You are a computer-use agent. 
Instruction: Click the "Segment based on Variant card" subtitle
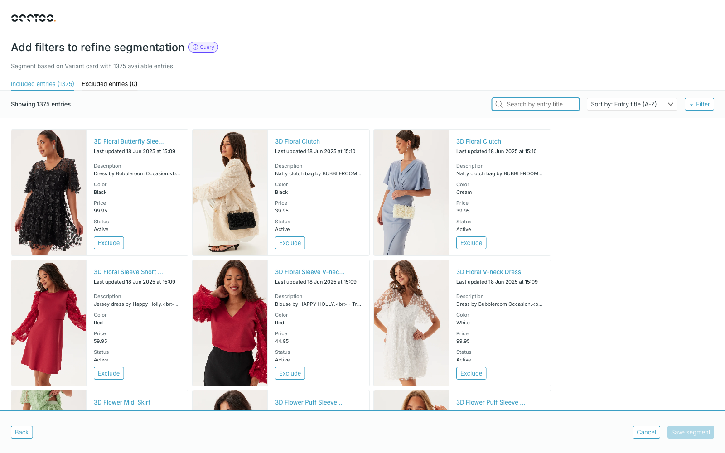(92, 66)
